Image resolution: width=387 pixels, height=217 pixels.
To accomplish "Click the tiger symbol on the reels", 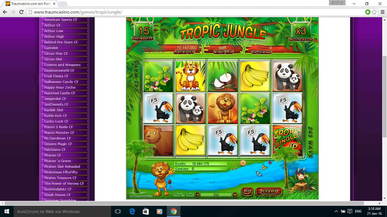I will [x=191, y=76].
